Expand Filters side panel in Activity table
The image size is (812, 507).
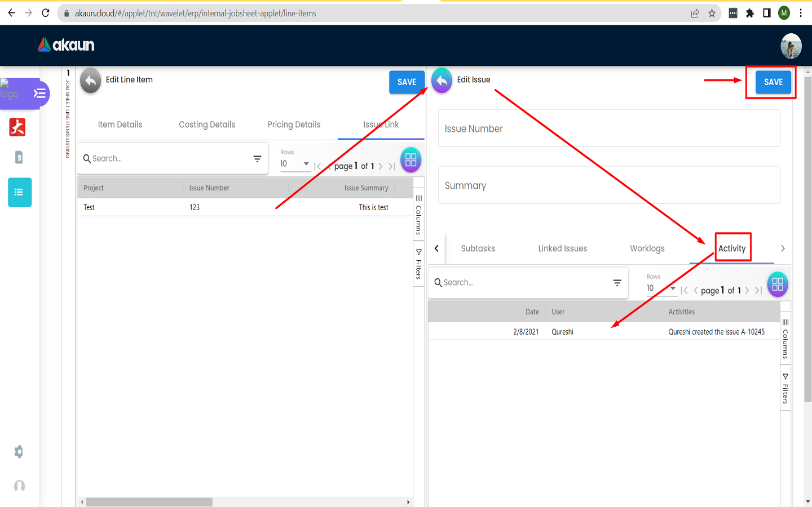click(x=785, y=389)
